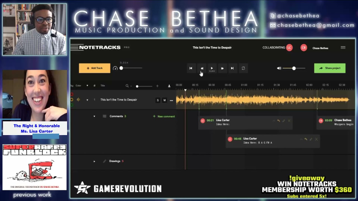Click the 00:45 comment LC avatar
Viewport: 358px width, 201px height.
click(230, 139)
